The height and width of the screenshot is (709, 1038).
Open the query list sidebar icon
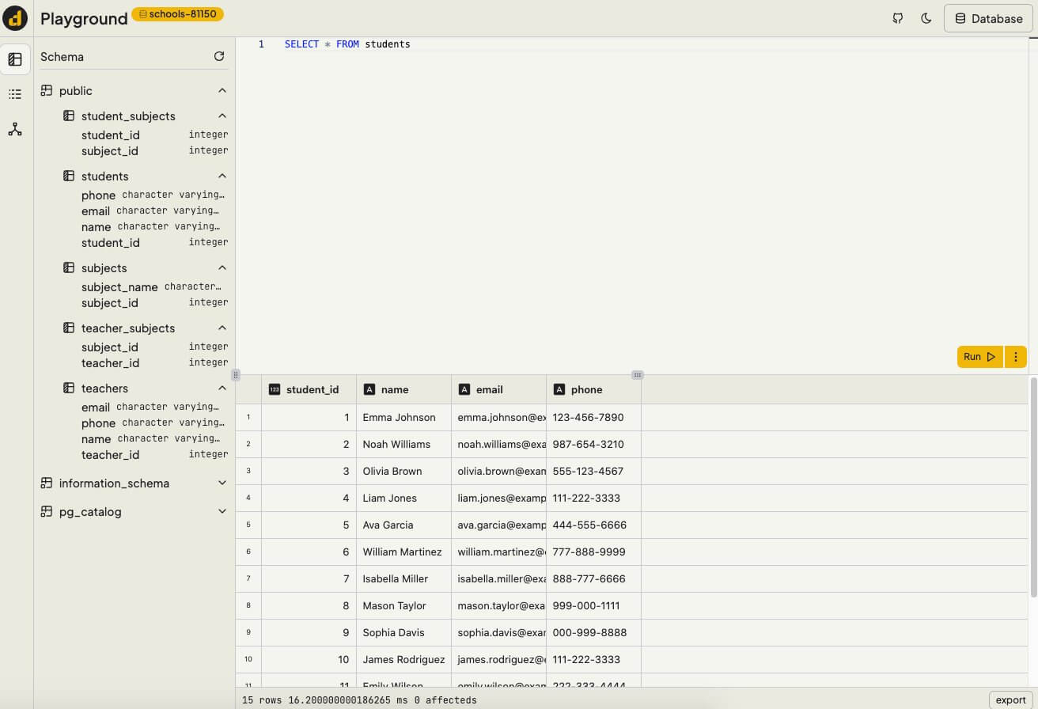pos(15,94)
